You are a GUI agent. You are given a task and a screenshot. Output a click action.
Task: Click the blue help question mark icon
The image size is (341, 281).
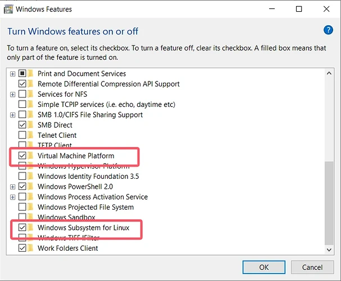pos(329,30)
